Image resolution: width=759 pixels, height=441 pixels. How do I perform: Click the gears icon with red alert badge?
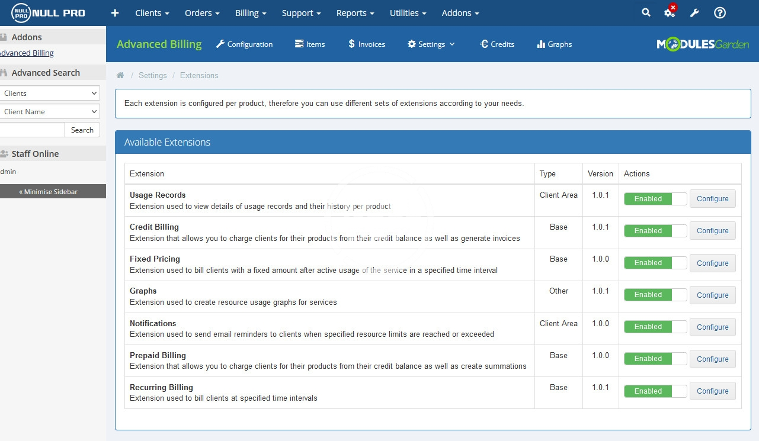click(670, 13)
